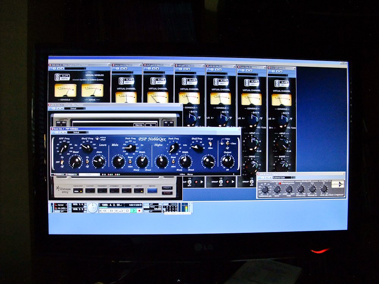This screenshot has width=379, height=284.
Task: Rewind to start in transport bar
Action: click(100, 211)
